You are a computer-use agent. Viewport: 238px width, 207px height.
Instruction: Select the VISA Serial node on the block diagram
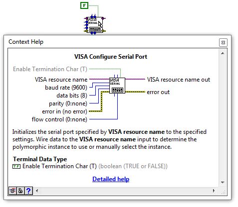(95, 24)
